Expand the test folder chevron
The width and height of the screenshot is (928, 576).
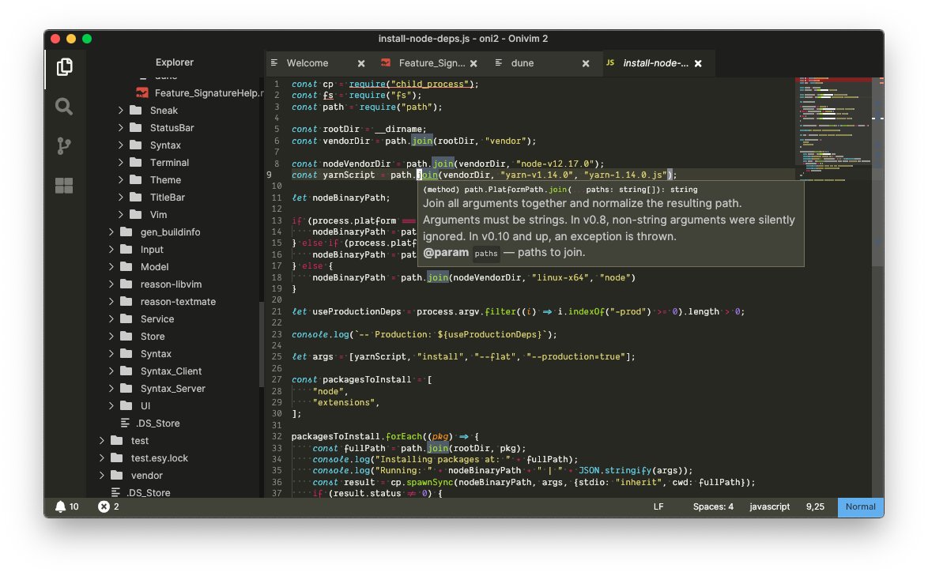(x=102, y=441)
